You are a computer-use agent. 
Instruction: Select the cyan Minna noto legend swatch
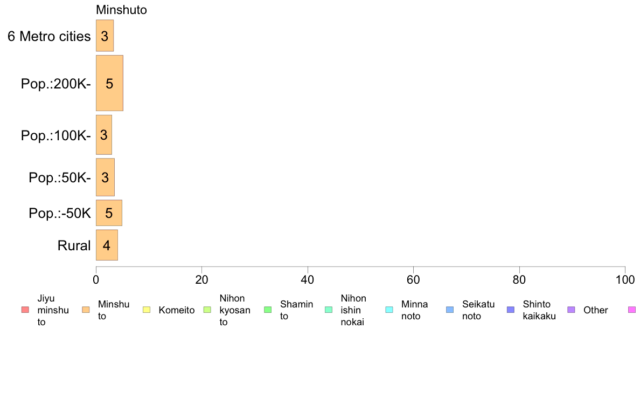389,310
